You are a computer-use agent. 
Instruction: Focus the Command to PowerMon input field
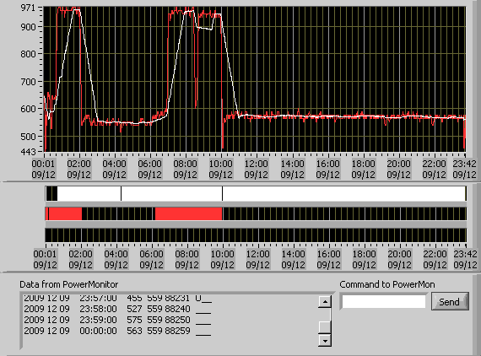tap(384, 302)
